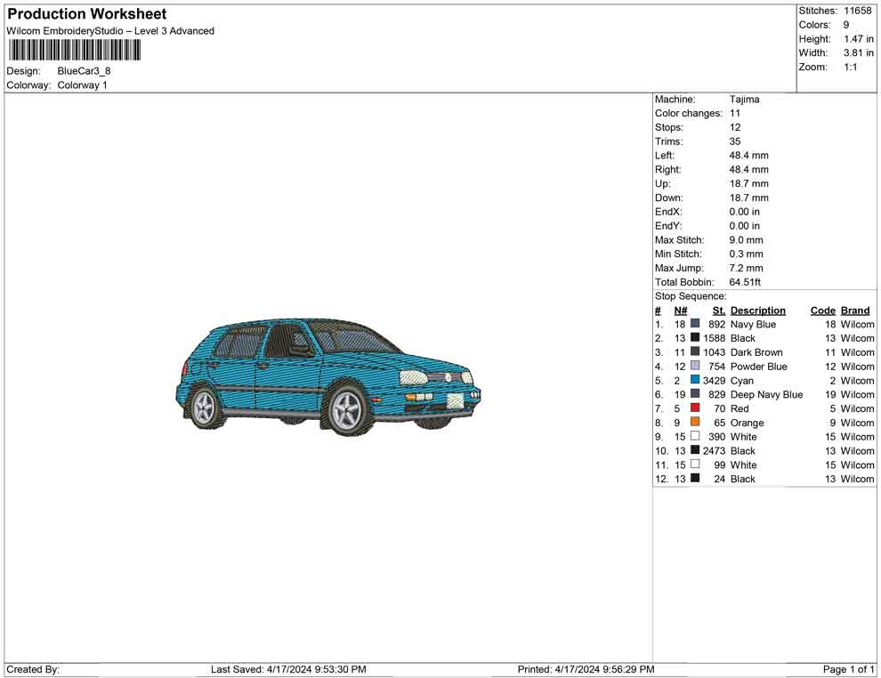Click the design name BlueCar3_8
881x678 pixels.
tap(84, 71)
